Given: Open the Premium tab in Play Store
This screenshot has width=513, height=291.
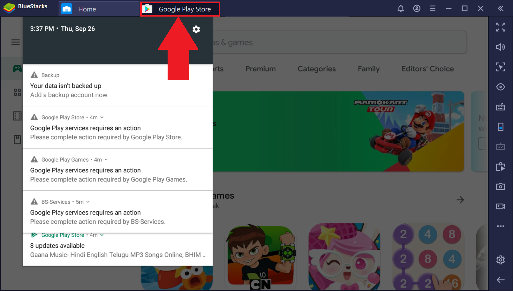Looking at the screenshot, I should [x=260, y=69].
